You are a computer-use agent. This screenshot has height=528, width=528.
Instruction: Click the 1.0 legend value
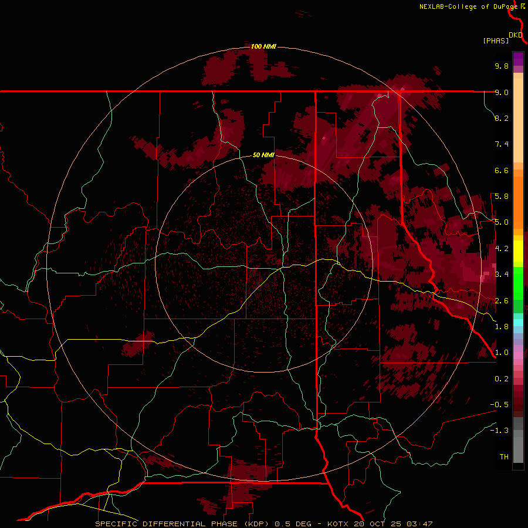coord(502,353)
